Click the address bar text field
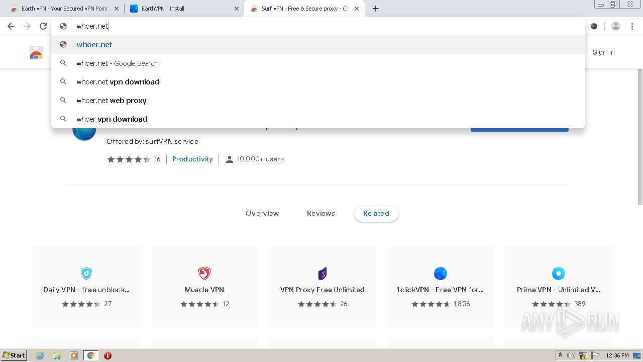The height and width of the screenshot is (362, 643). [x=318, y=26]
